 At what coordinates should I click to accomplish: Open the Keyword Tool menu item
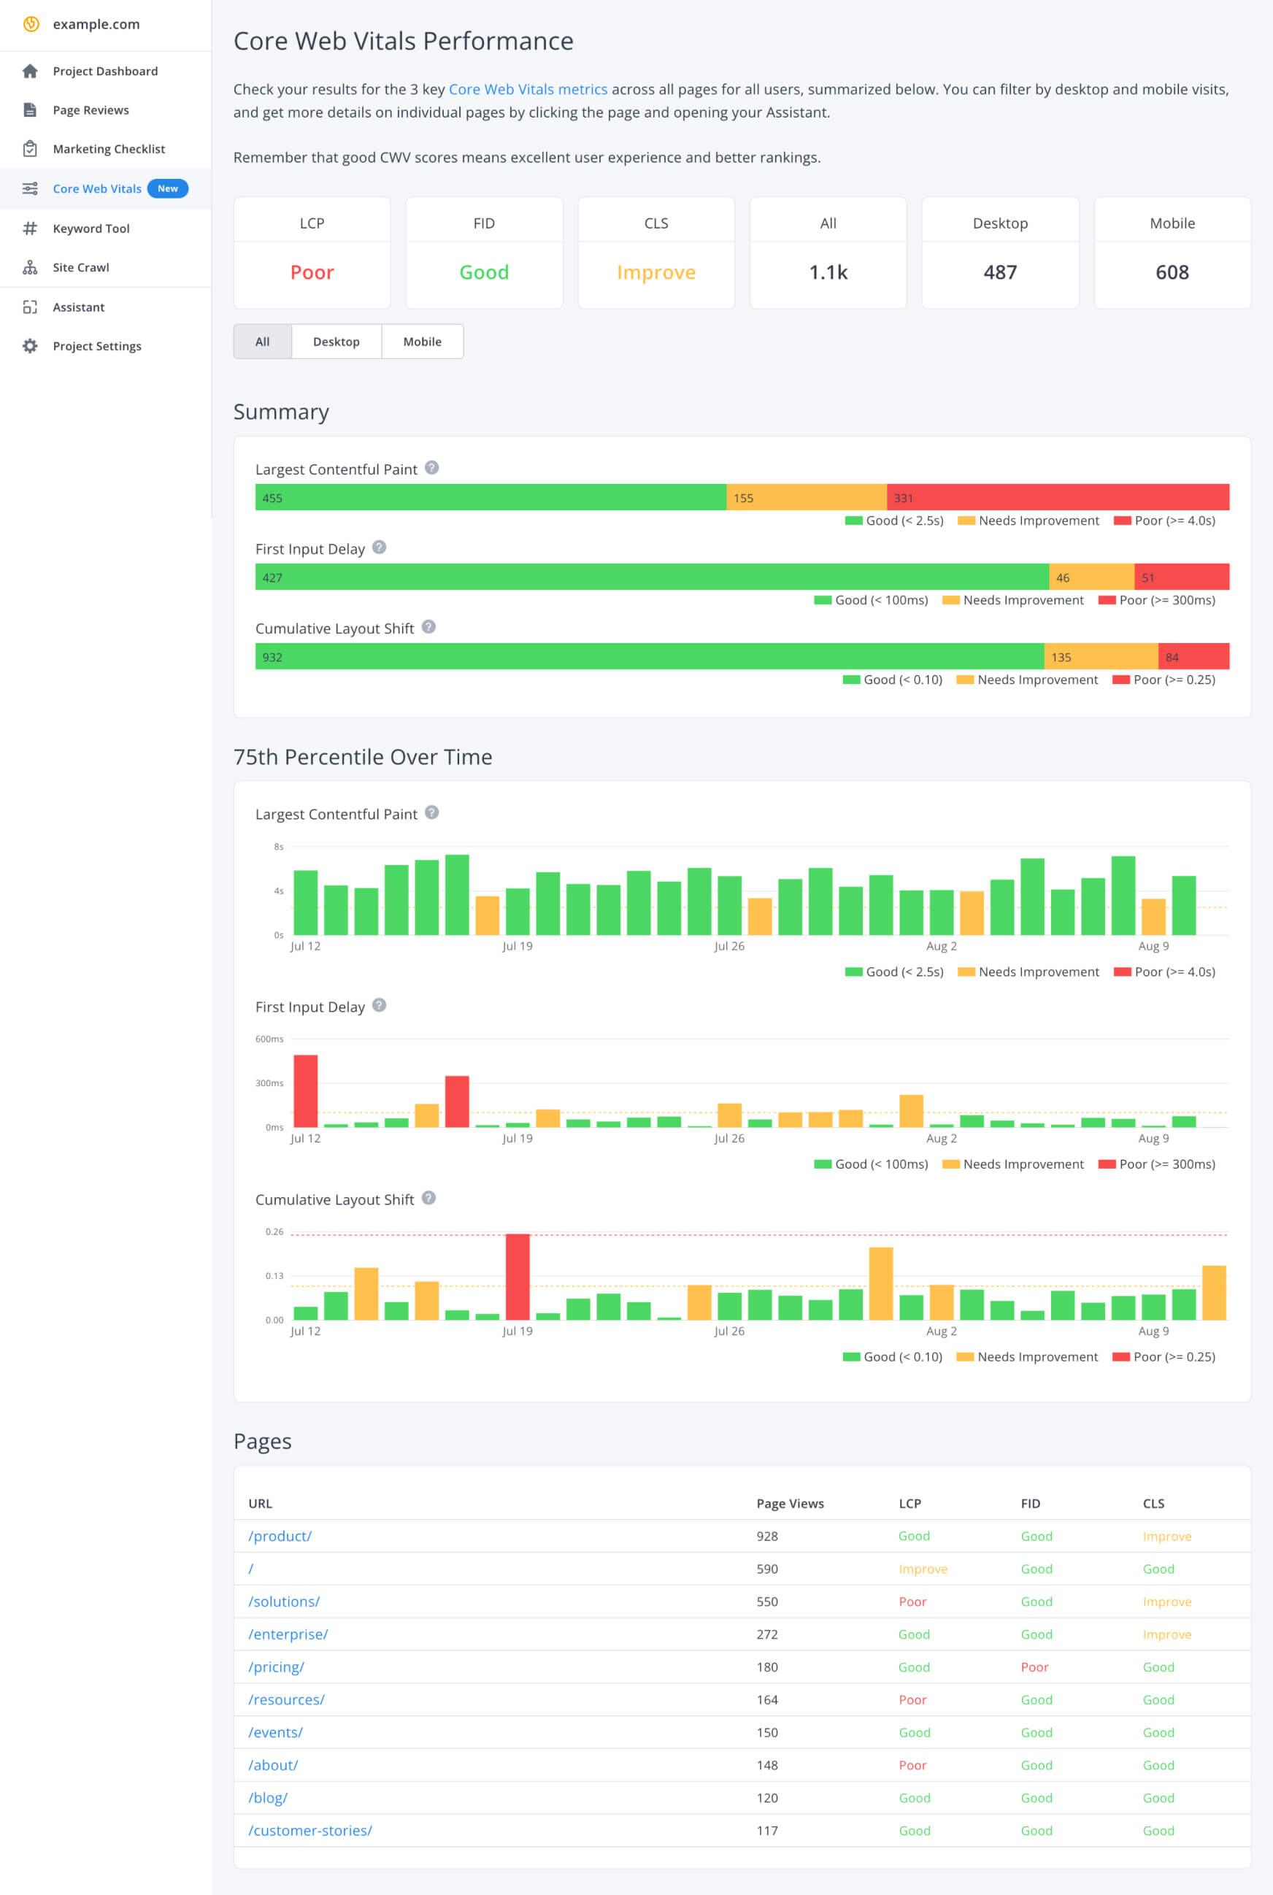(91, 229)
